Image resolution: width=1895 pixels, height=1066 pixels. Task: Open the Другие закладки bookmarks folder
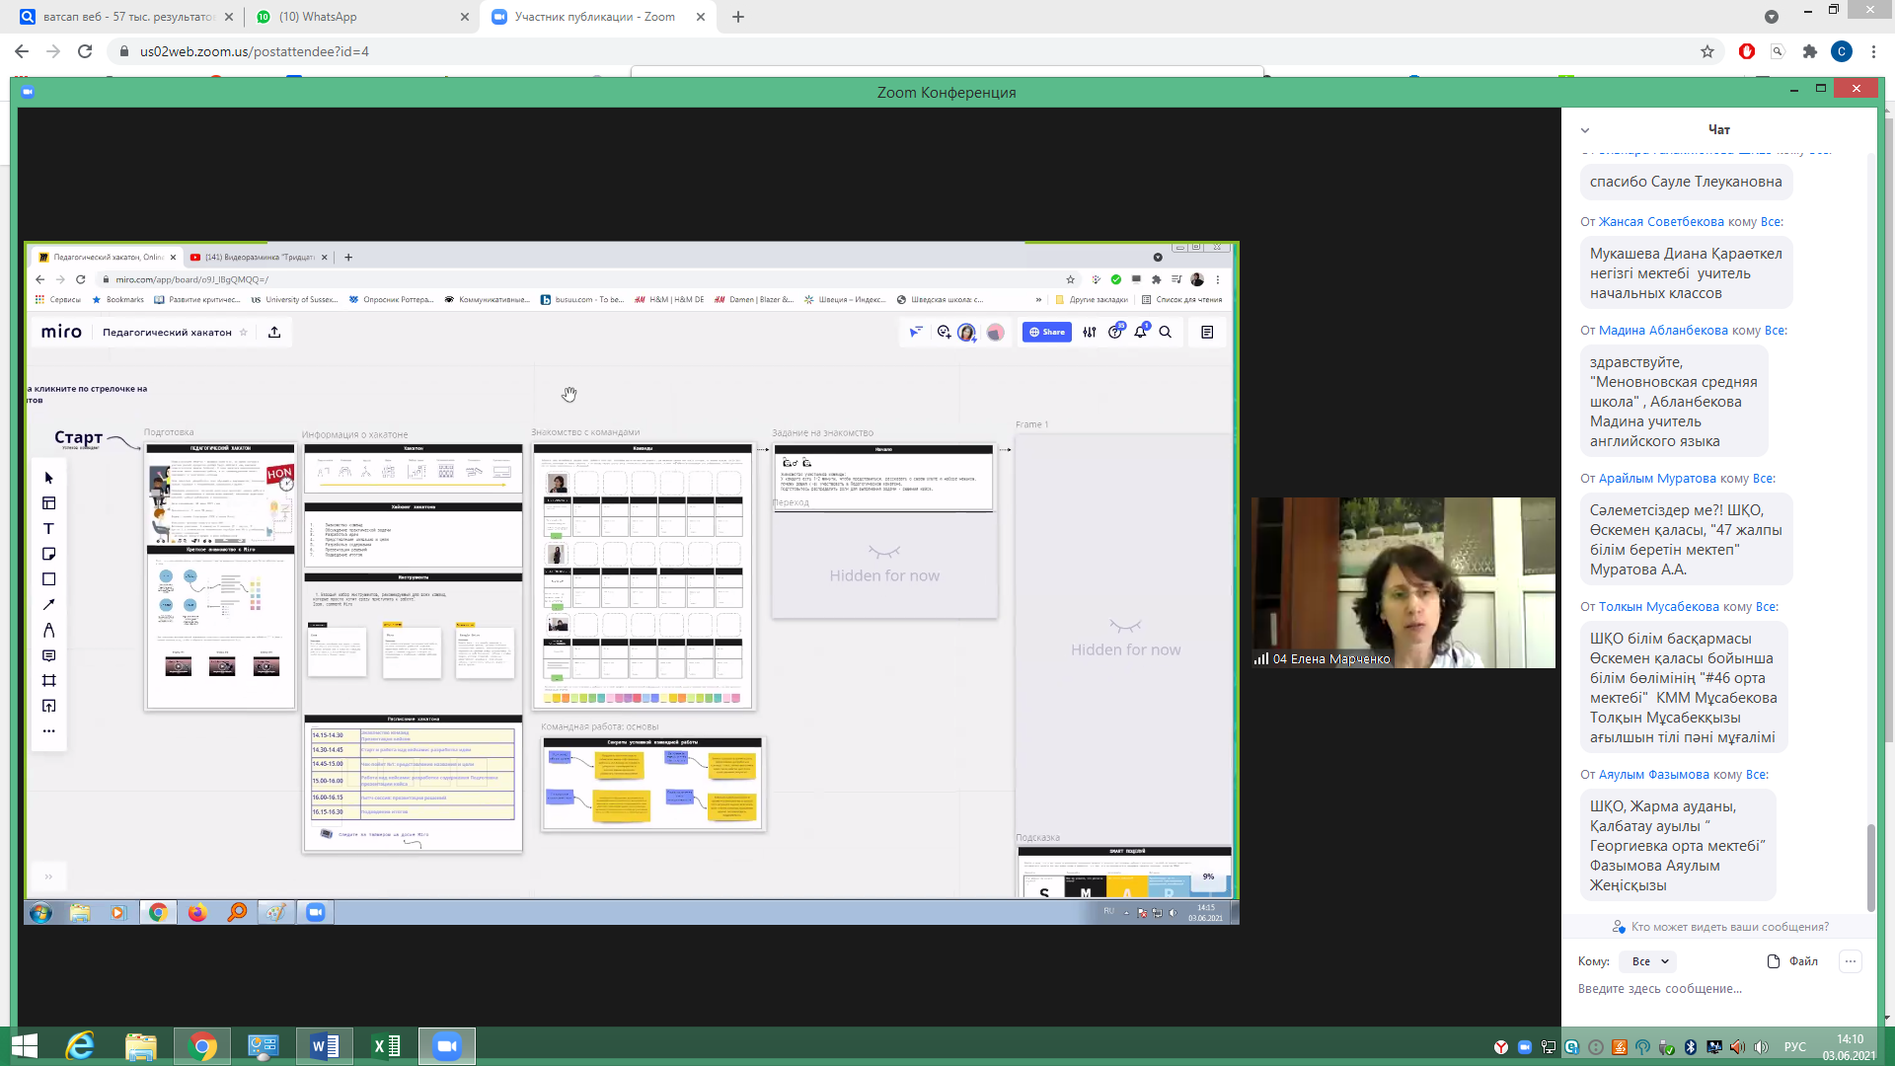(1092, 300)
